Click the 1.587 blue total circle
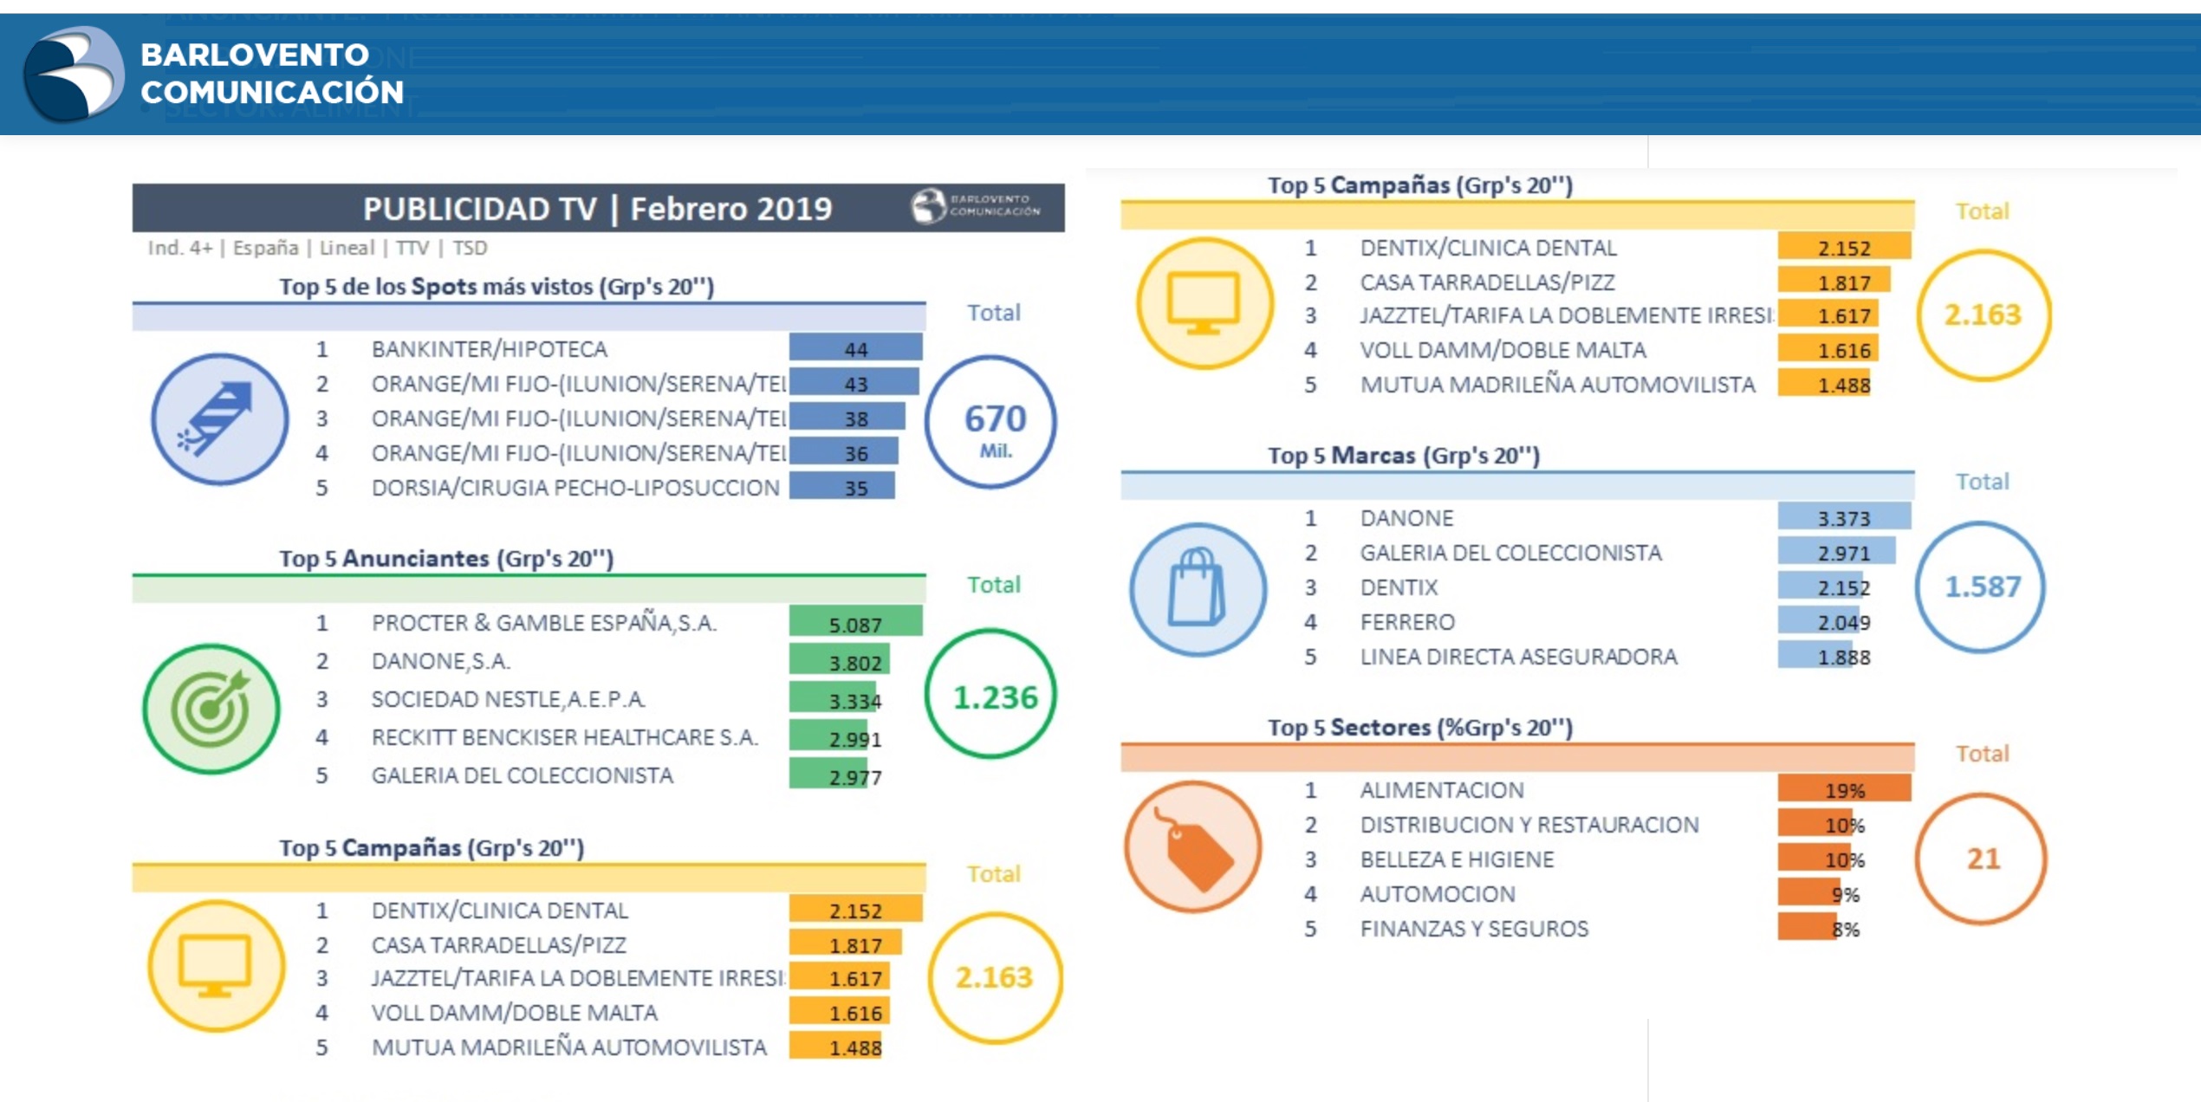This screenshot has height=1102, width=2201. (x=1981, y=587)
